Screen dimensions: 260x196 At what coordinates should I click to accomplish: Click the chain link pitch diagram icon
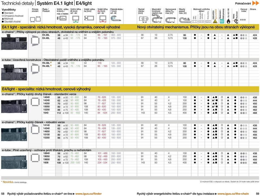[143, 19]
